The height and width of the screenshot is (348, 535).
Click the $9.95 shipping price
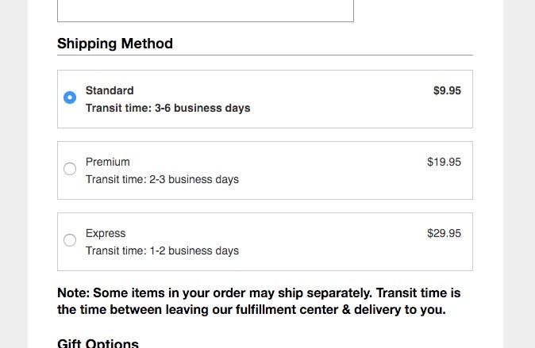tap(447, 90)
